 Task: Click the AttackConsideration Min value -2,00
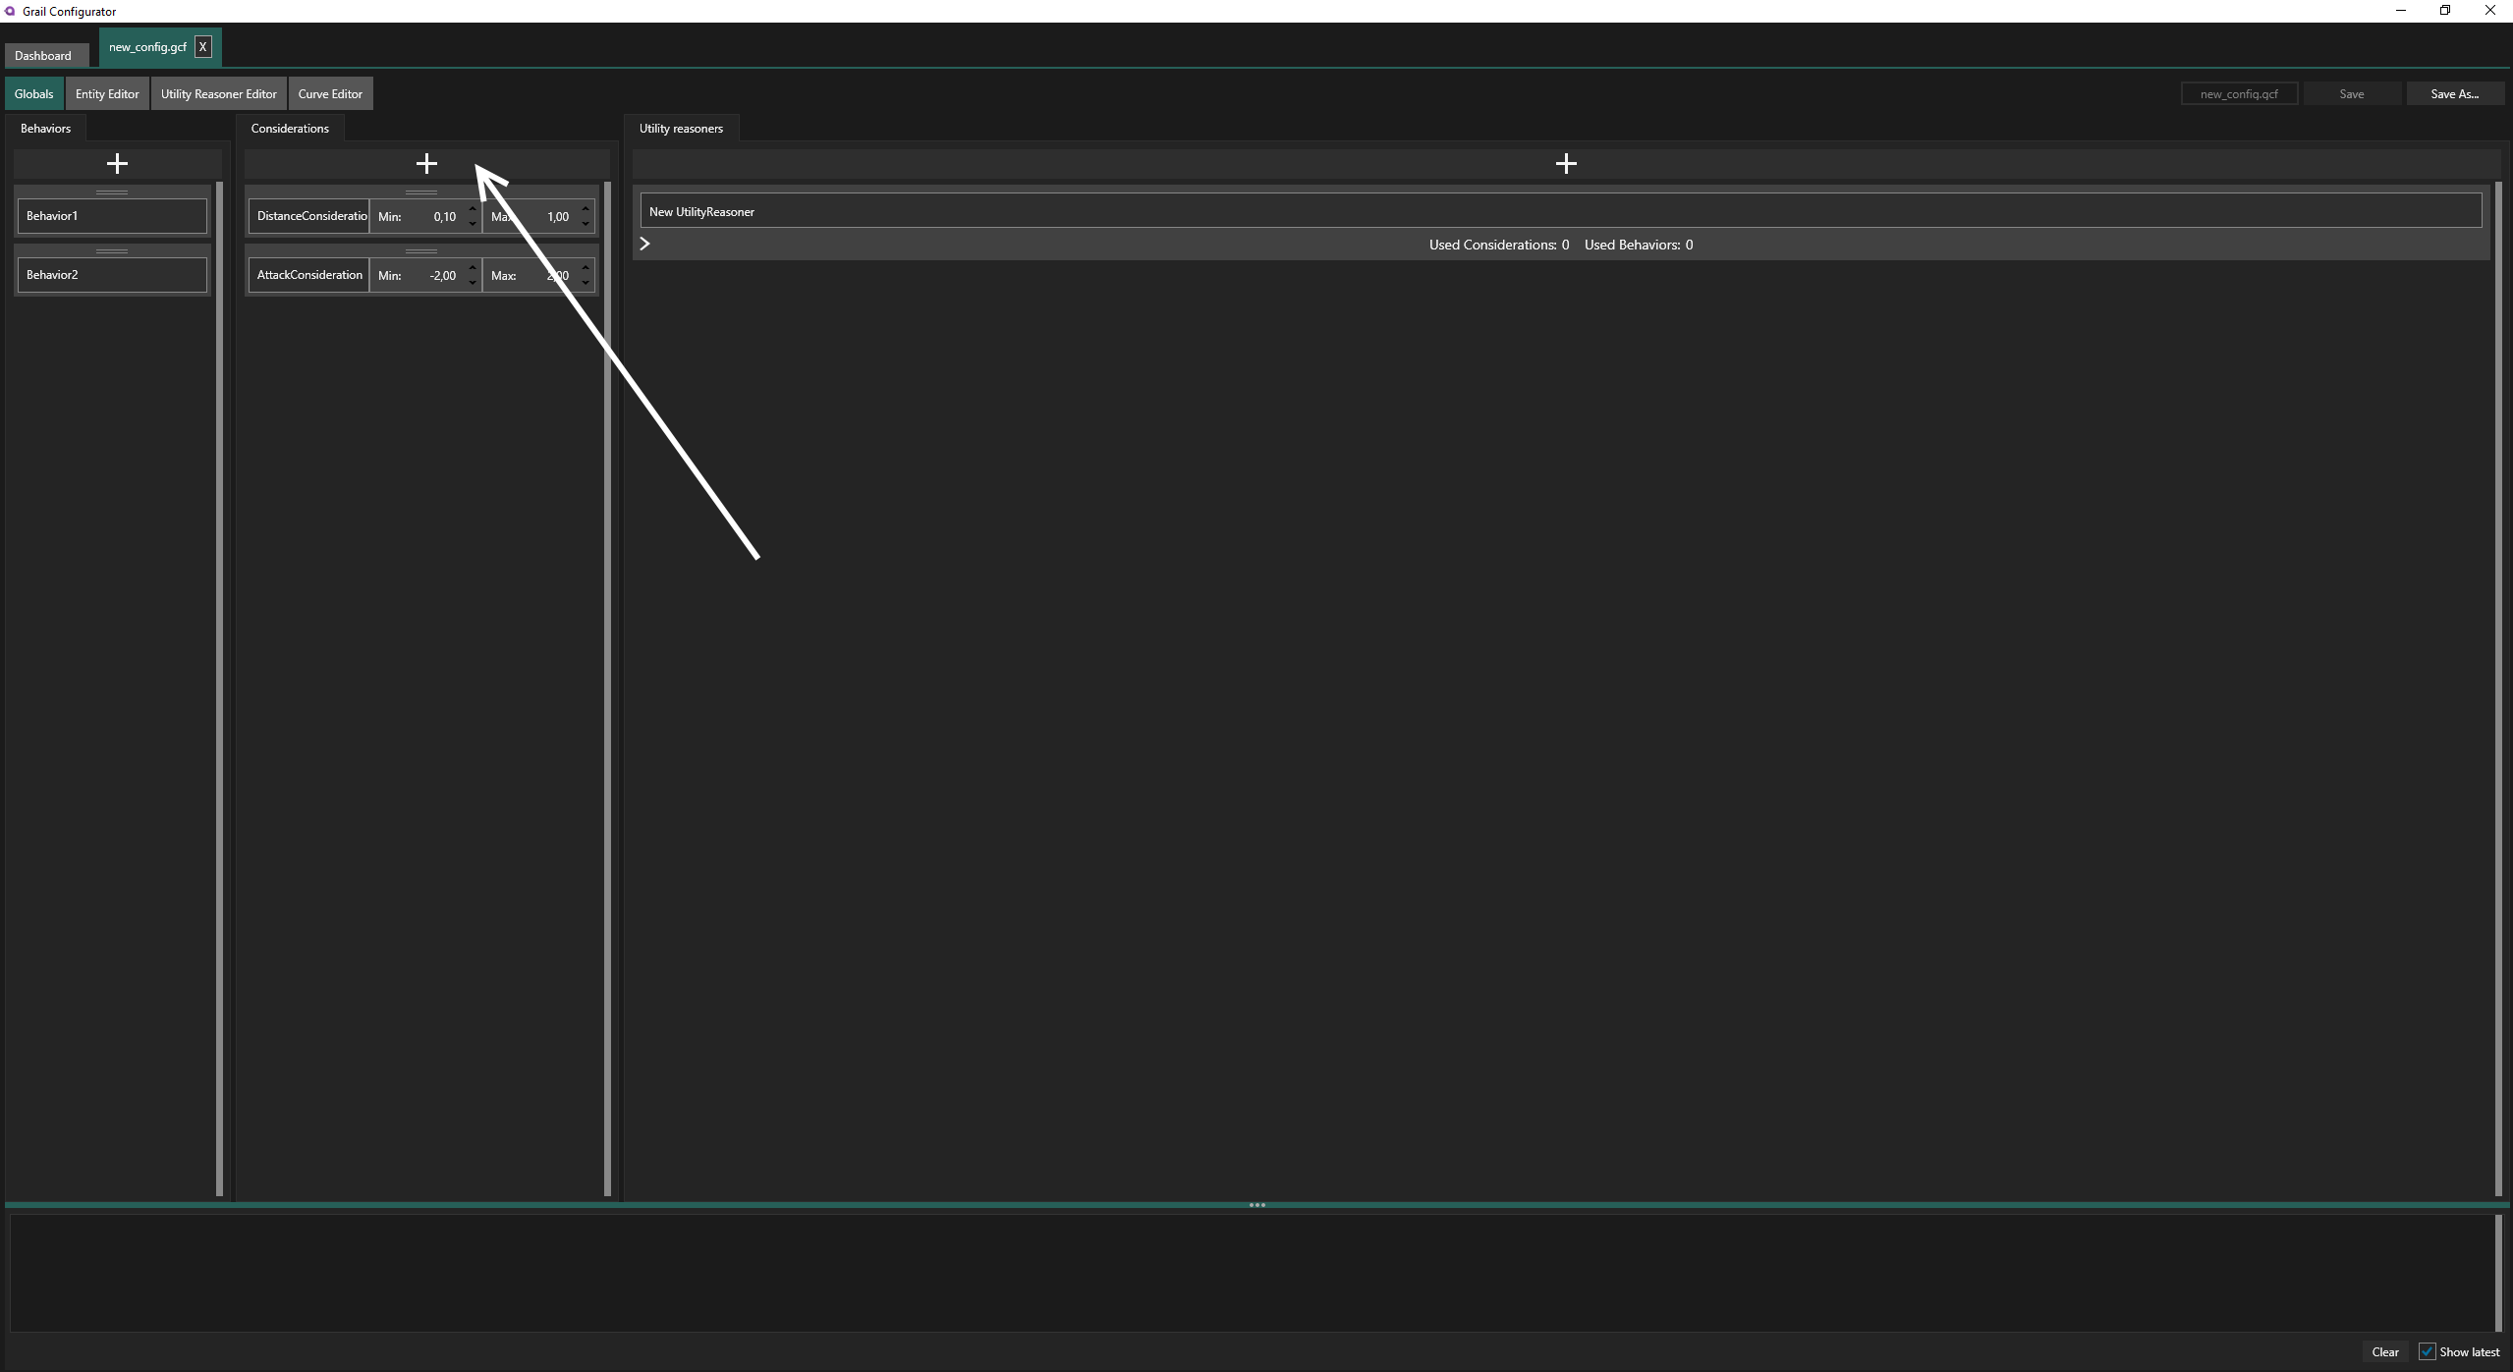(x=443, y=276)
